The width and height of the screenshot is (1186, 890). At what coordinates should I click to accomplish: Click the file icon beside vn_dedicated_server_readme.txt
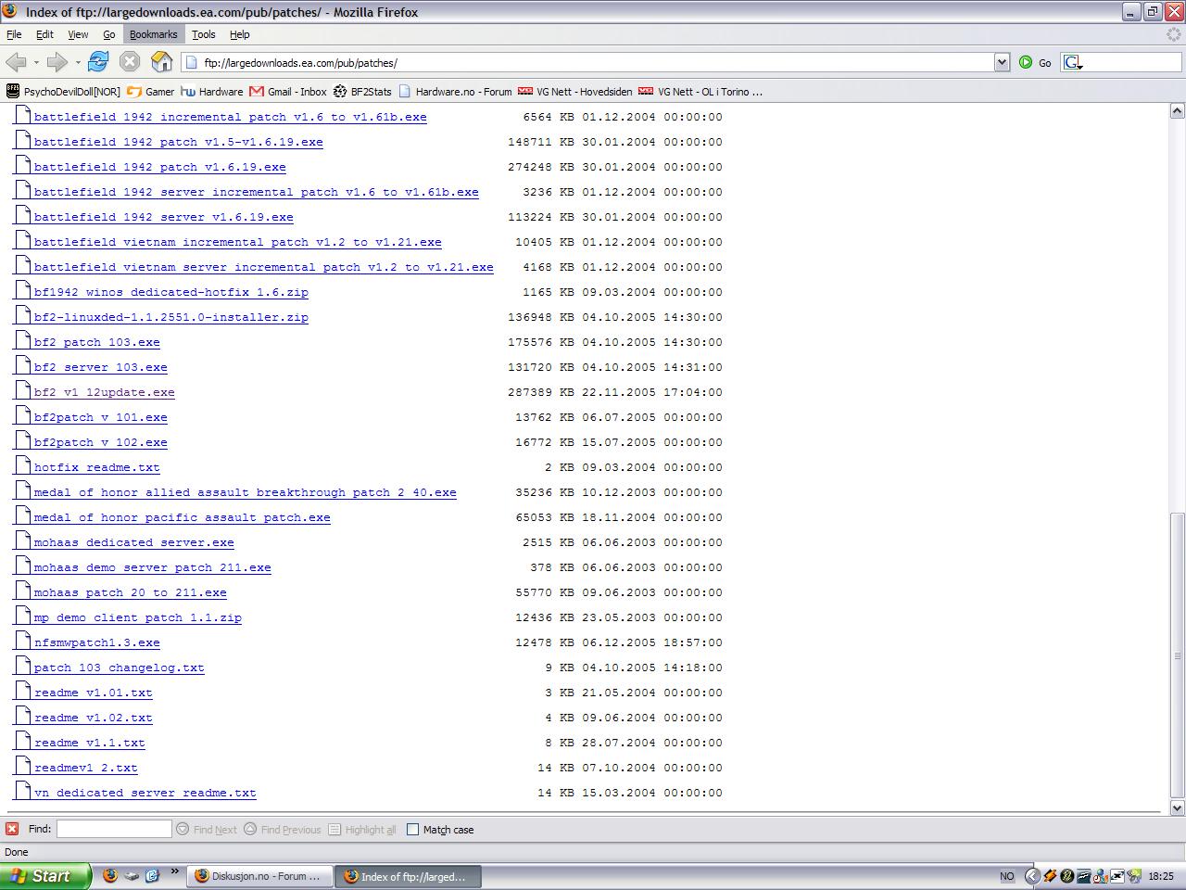pos(22,791)
